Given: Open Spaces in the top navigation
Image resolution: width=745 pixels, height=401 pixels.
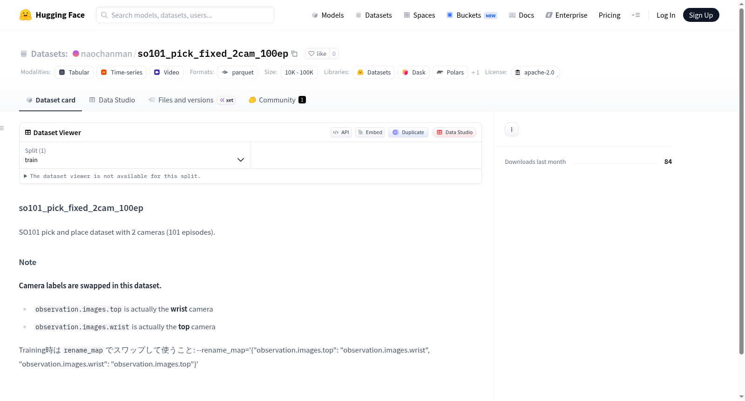Looking at the screenshot, I should coord(420,15).
